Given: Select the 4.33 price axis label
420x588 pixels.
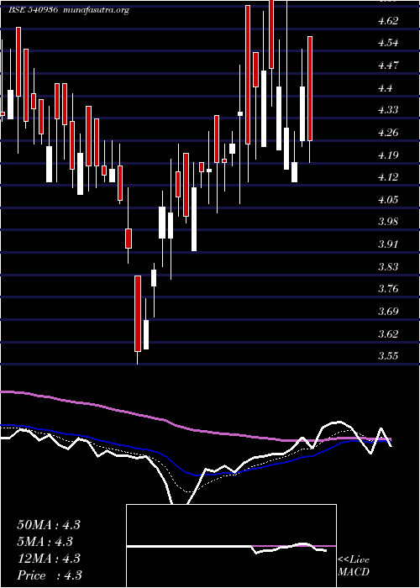Looking at the screenshot, I should (388, 110).
